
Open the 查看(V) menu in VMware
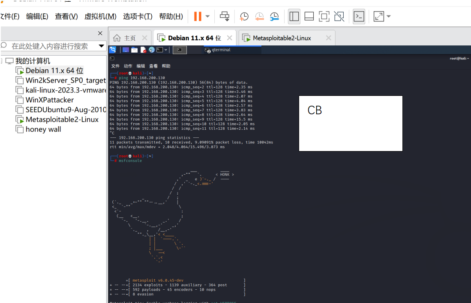pyautogui.click(x=66, y=16)
